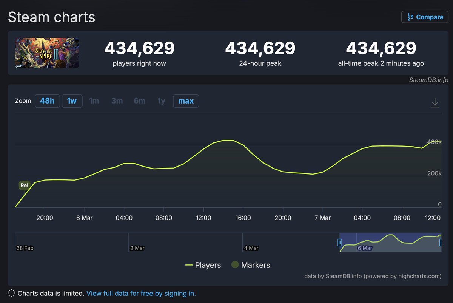Image resolution: width=453 pixels, height=303 pixels.
Task: Open View full data by signing in link
Action: [x=141, y=294]
